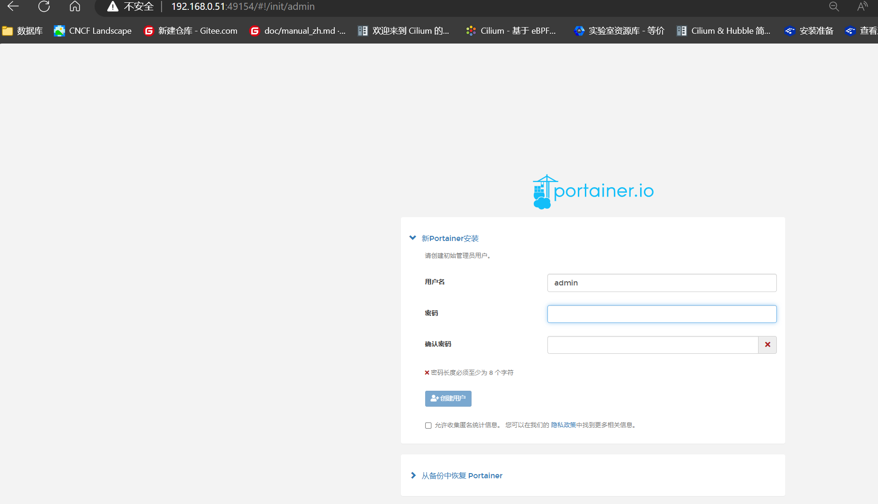Click the browser back arrow
Image resolution: width=878 pixels, height=504 pixels.
coord(13,7)
